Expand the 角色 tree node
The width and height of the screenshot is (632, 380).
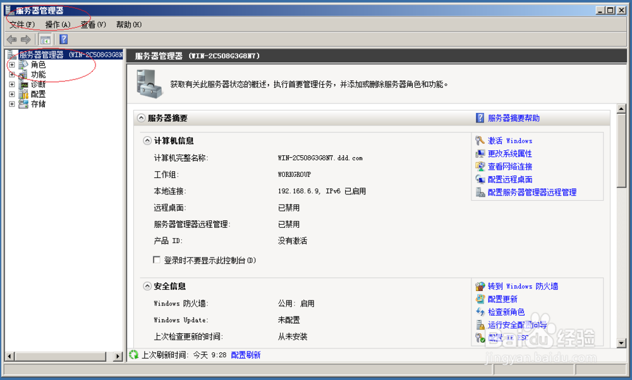(12, 64)
